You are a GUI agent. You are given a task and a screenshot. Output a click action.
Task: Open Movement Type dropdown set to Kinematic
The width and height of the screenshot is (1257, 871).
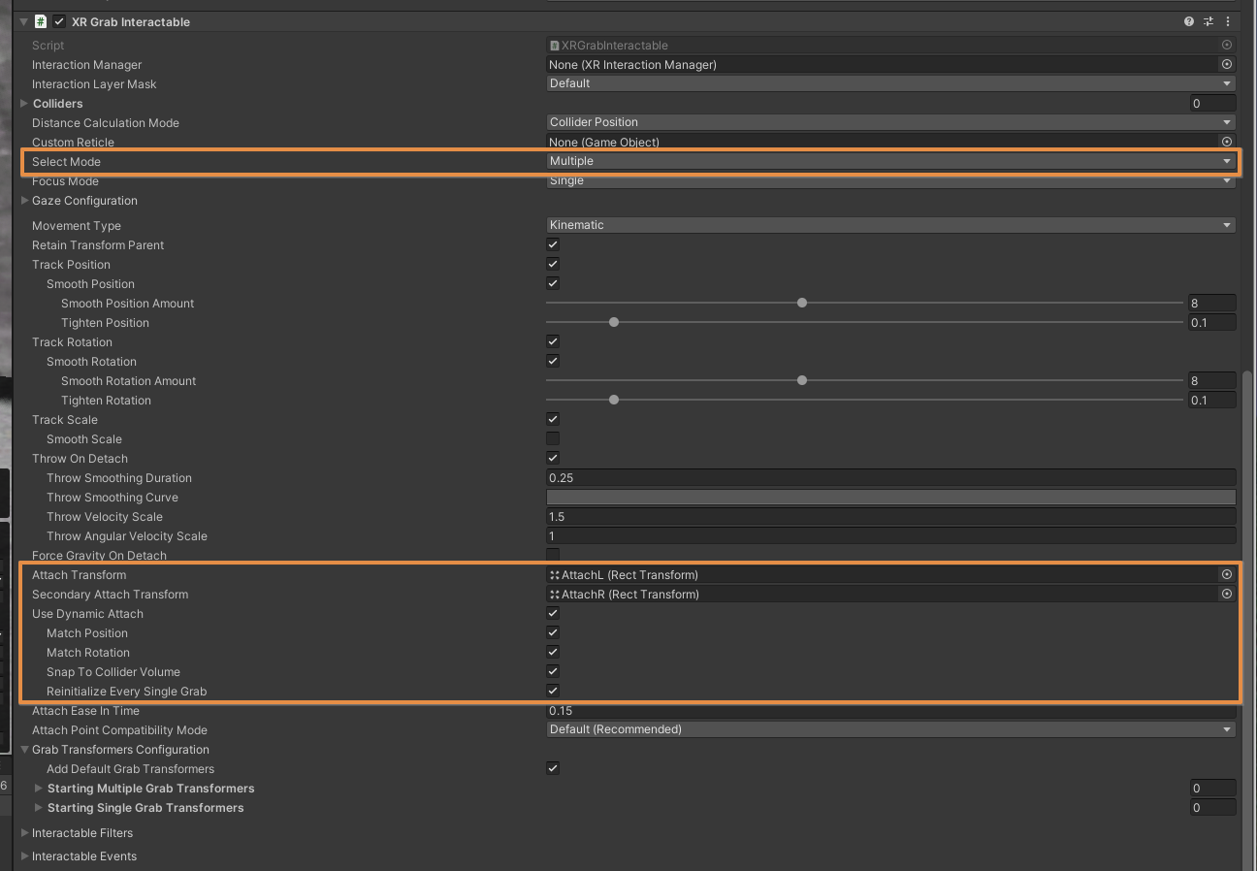890,225
